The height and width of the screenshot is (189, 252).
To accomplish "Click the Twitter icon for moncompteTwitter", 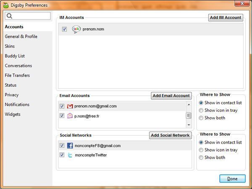I will point(70,155).
